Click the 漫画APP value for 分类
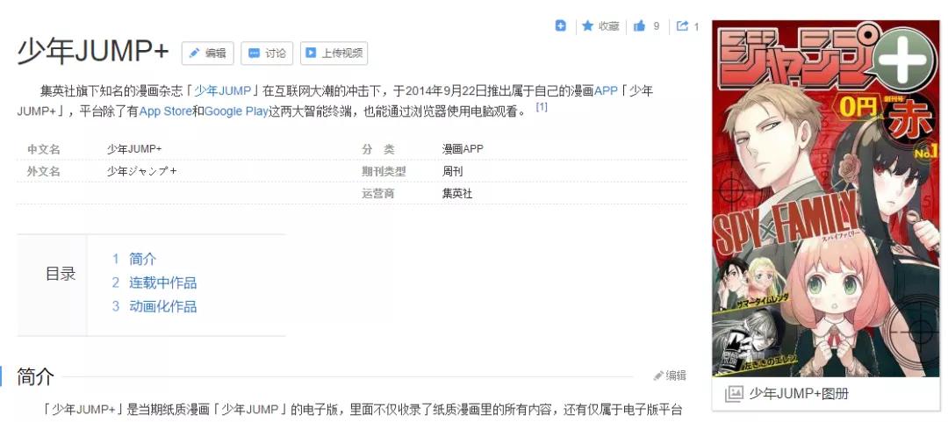Viewport: 948px width, 422px height. pos(463,149)
